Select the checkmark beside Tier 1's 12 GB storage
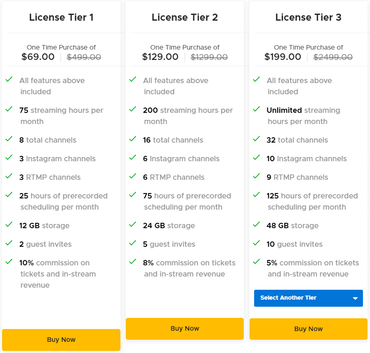370x353 pixels. [9, 224]
